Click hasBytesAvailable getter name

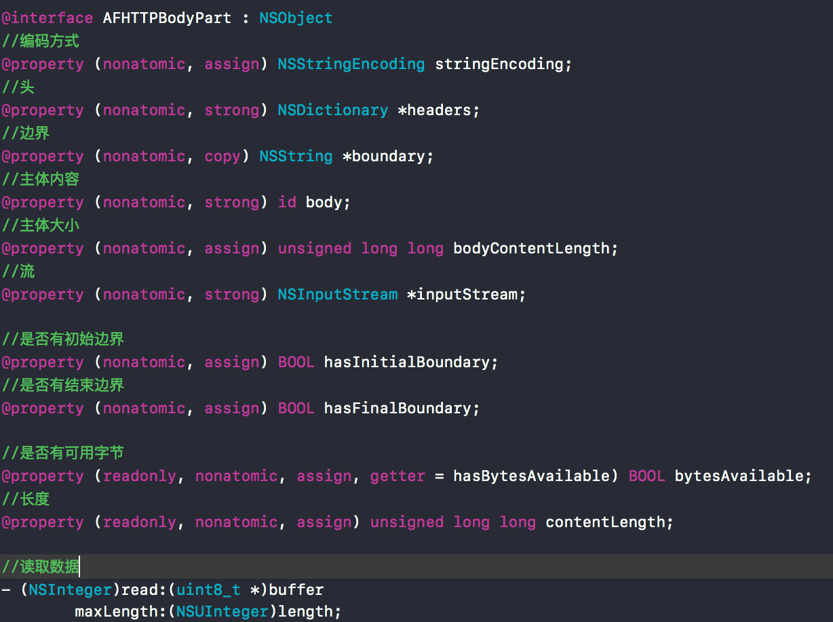click(532, 476)
